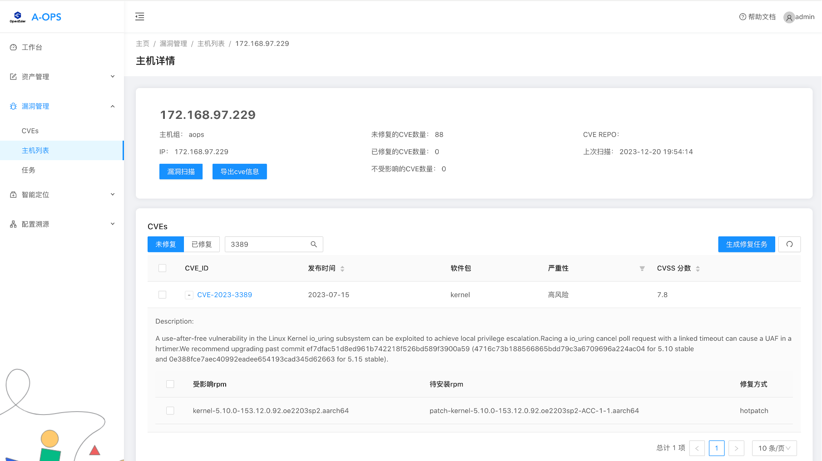
Task: Switch to the 已修复 tab
Action: [202, 244]
